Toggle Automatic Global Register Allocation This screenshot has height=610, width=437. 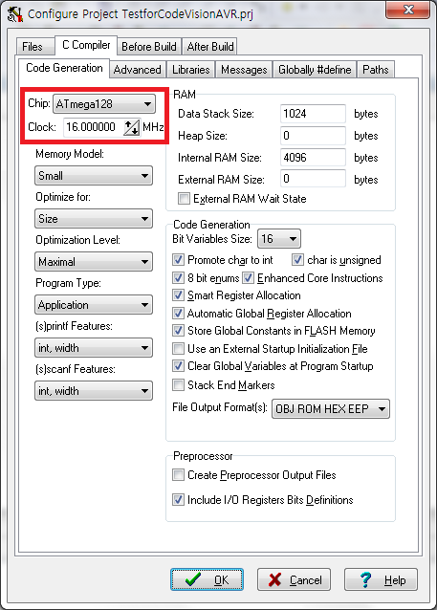[178, 314]
